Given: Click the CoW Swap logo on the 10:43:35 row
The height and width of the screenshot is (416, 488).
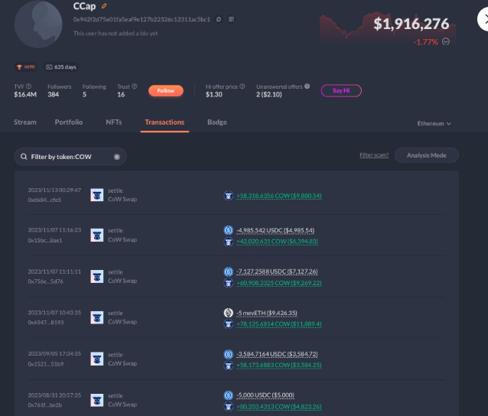Looking at the screenshot, I should [x=97, y=317].
